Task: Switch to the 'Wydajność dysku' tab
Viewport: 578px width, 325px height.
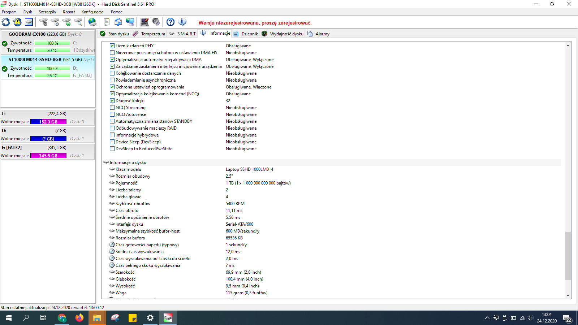Action: pyautogui.click(x=282, y=34)
